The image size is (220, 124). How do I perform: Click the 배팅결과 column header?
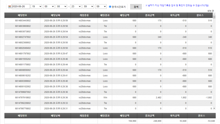(105, 15)
